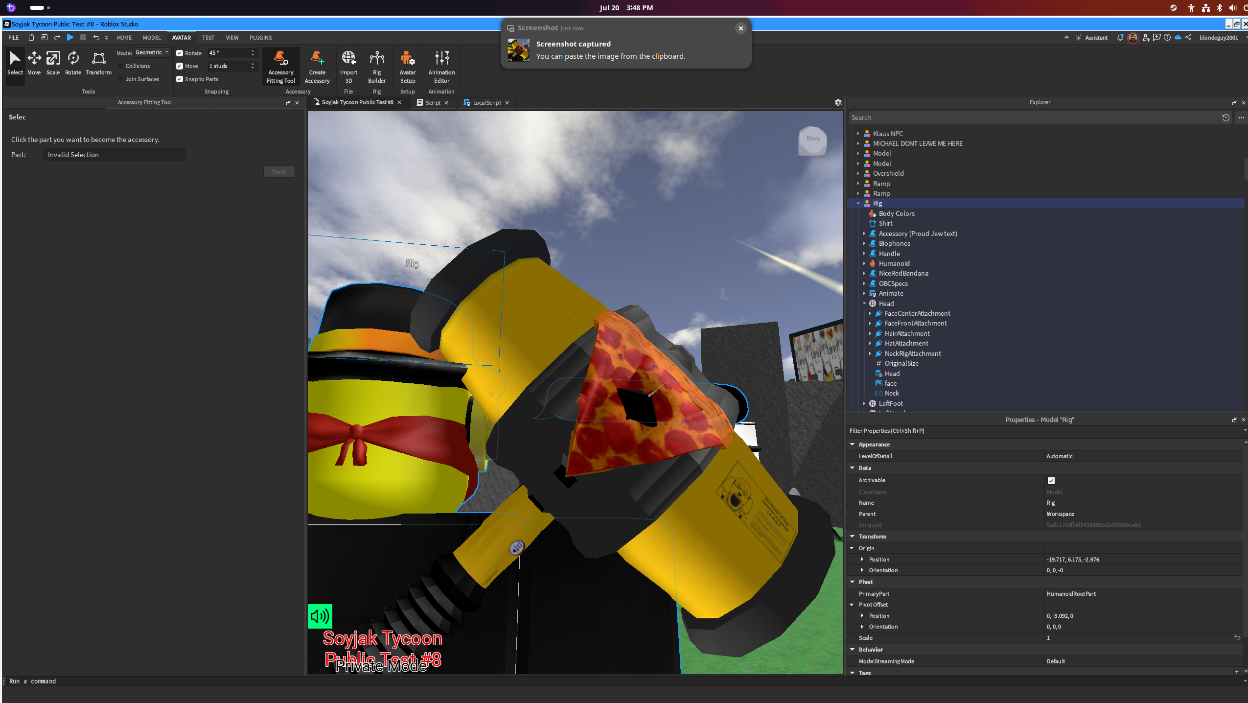This screenshot has height=703, width=1248.
Task: Select the OBCSpecs item in Explorer
Action: coord(893,283)
